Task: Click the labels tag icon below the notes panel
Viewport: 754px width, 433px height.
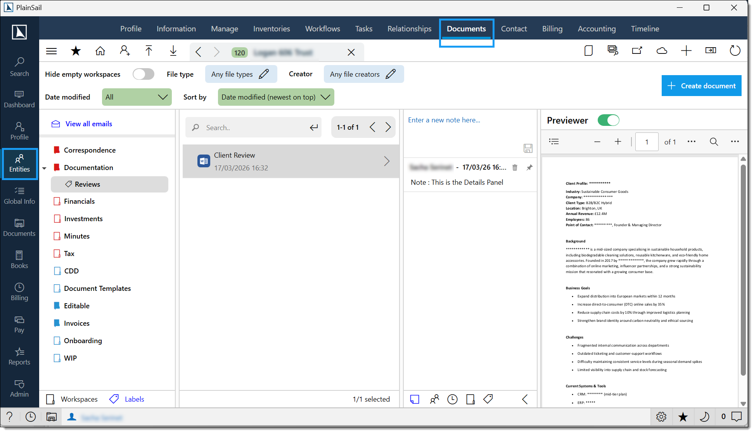Action: [x=488, y=399]
